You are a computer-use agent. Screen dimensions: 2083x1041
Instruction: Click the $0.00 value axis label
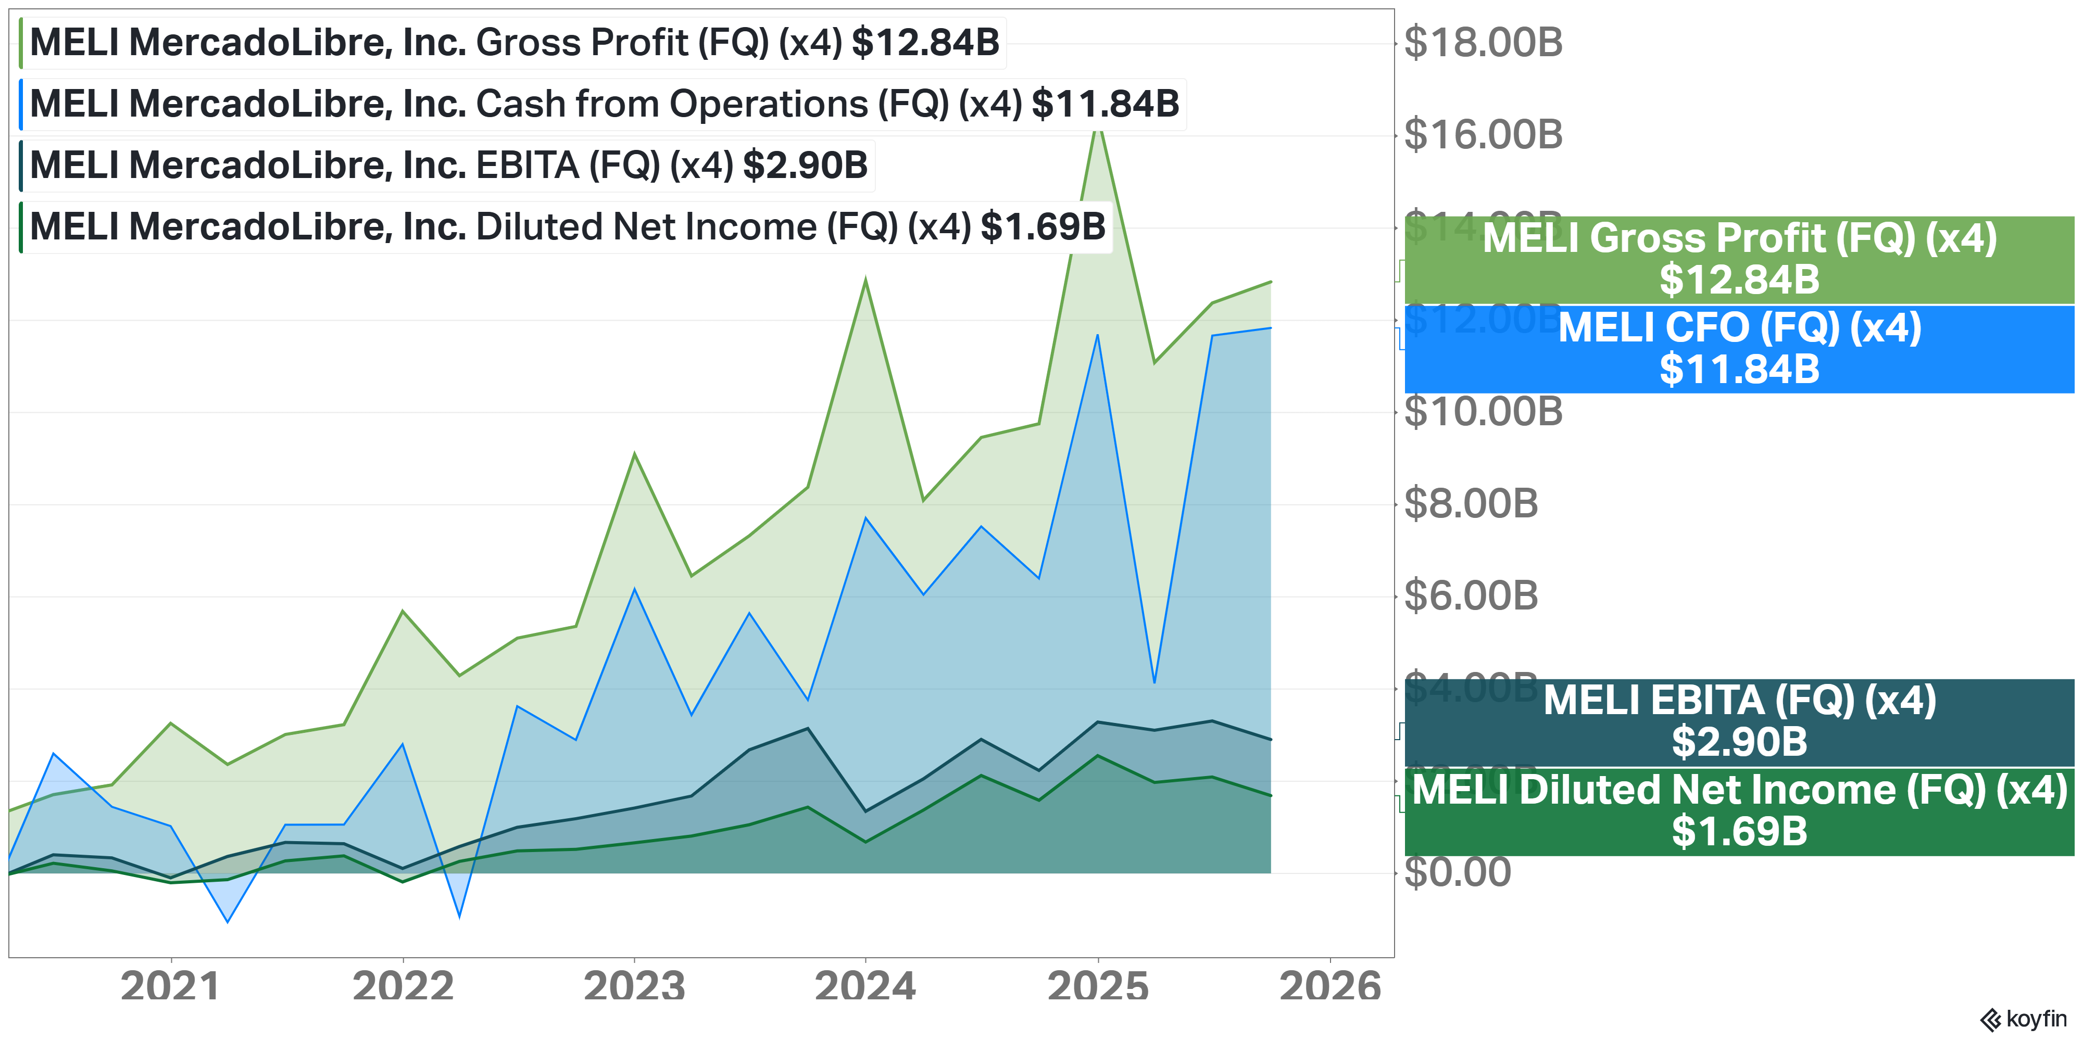[x=1458, y=873]
